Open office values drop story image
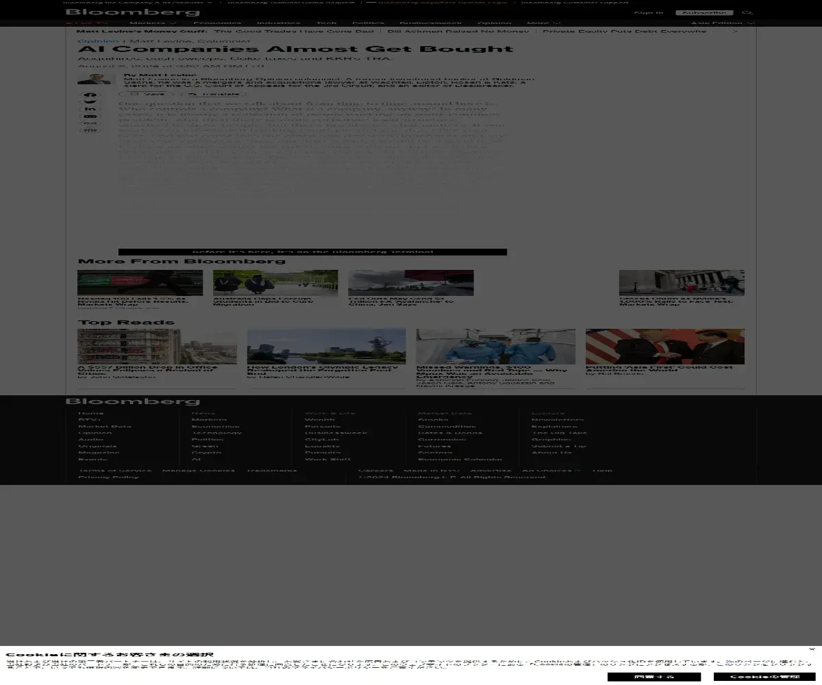822x685 pixels. pyautogui.click(x=157, y=346)
